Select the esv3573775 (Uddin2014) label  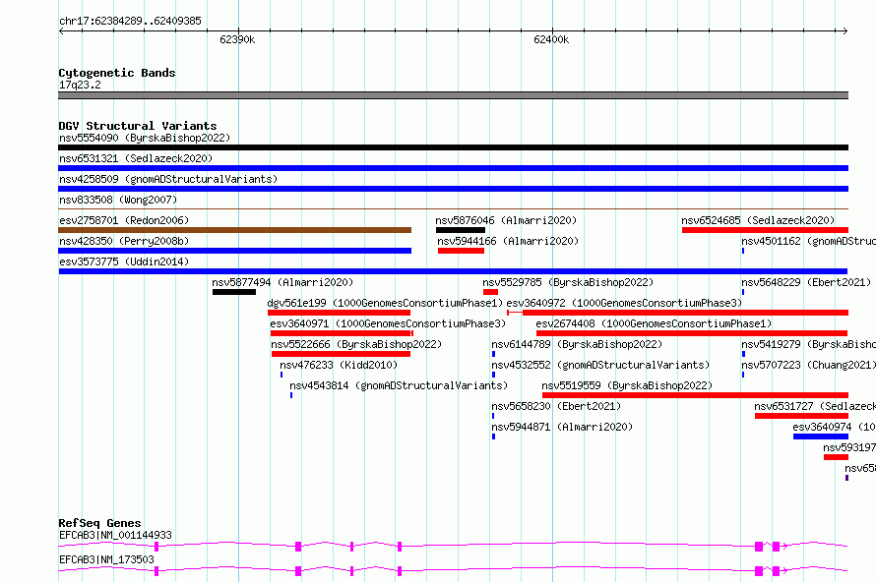click(124, 262)
